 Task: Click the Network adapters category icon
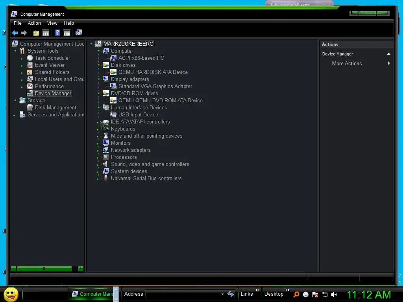coord(105,150)
